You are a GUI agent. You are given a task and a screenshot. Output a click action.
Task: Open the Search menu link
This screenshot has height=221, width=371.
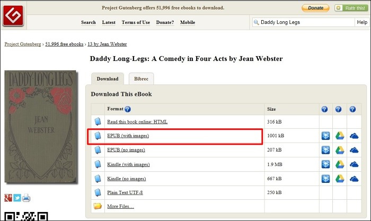(89, 22)
